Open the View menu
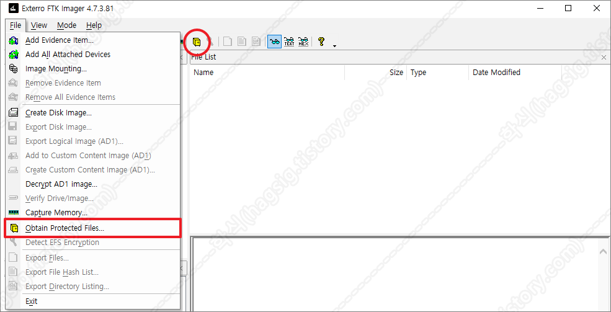The height and width of the screenshot is (312, 611). 39,25
